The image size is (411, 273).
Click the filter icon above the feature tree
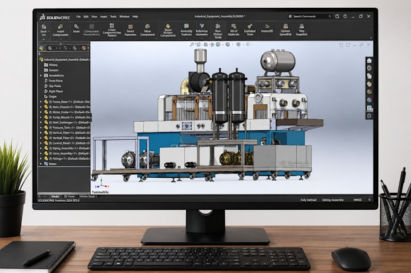coord(40,54)
